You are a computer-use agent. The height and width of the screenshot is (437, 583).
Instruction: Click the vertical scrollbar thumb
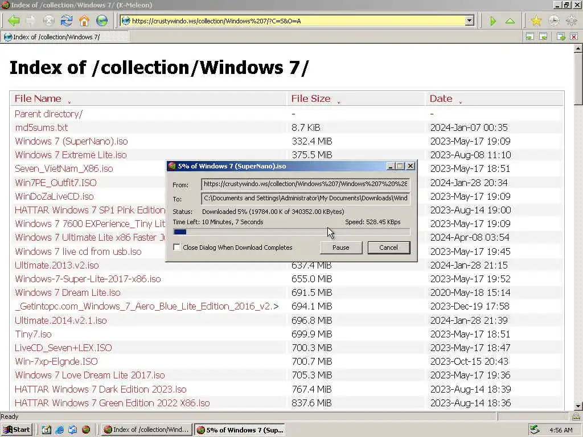578,79
